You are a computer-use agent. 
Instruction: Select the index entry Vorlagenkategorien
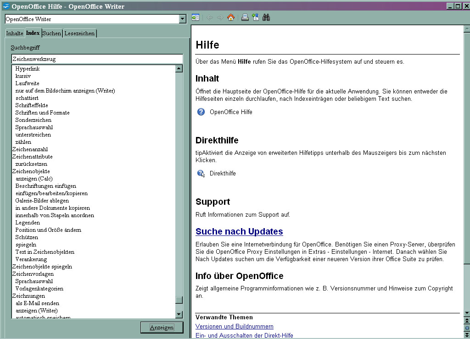(39, 289)
